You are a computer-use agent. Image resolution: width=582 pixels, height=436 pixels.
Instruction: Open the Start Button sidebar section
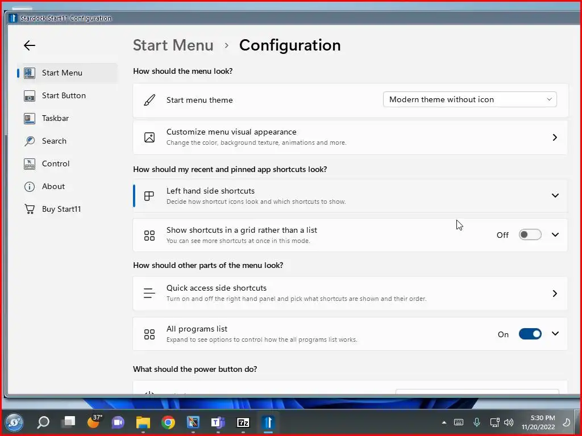pos(68,95)
